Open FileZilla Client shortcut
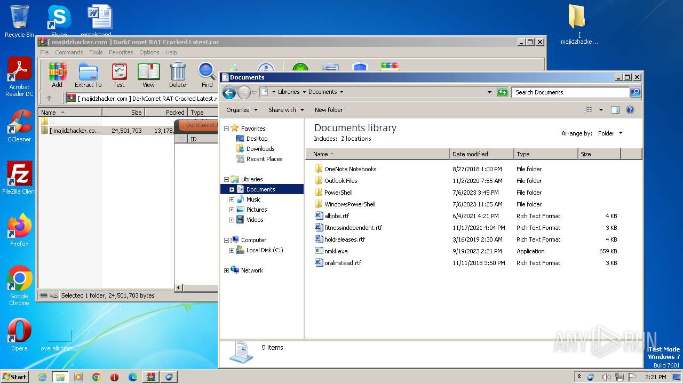683x384 pixels. pos(19,178)
